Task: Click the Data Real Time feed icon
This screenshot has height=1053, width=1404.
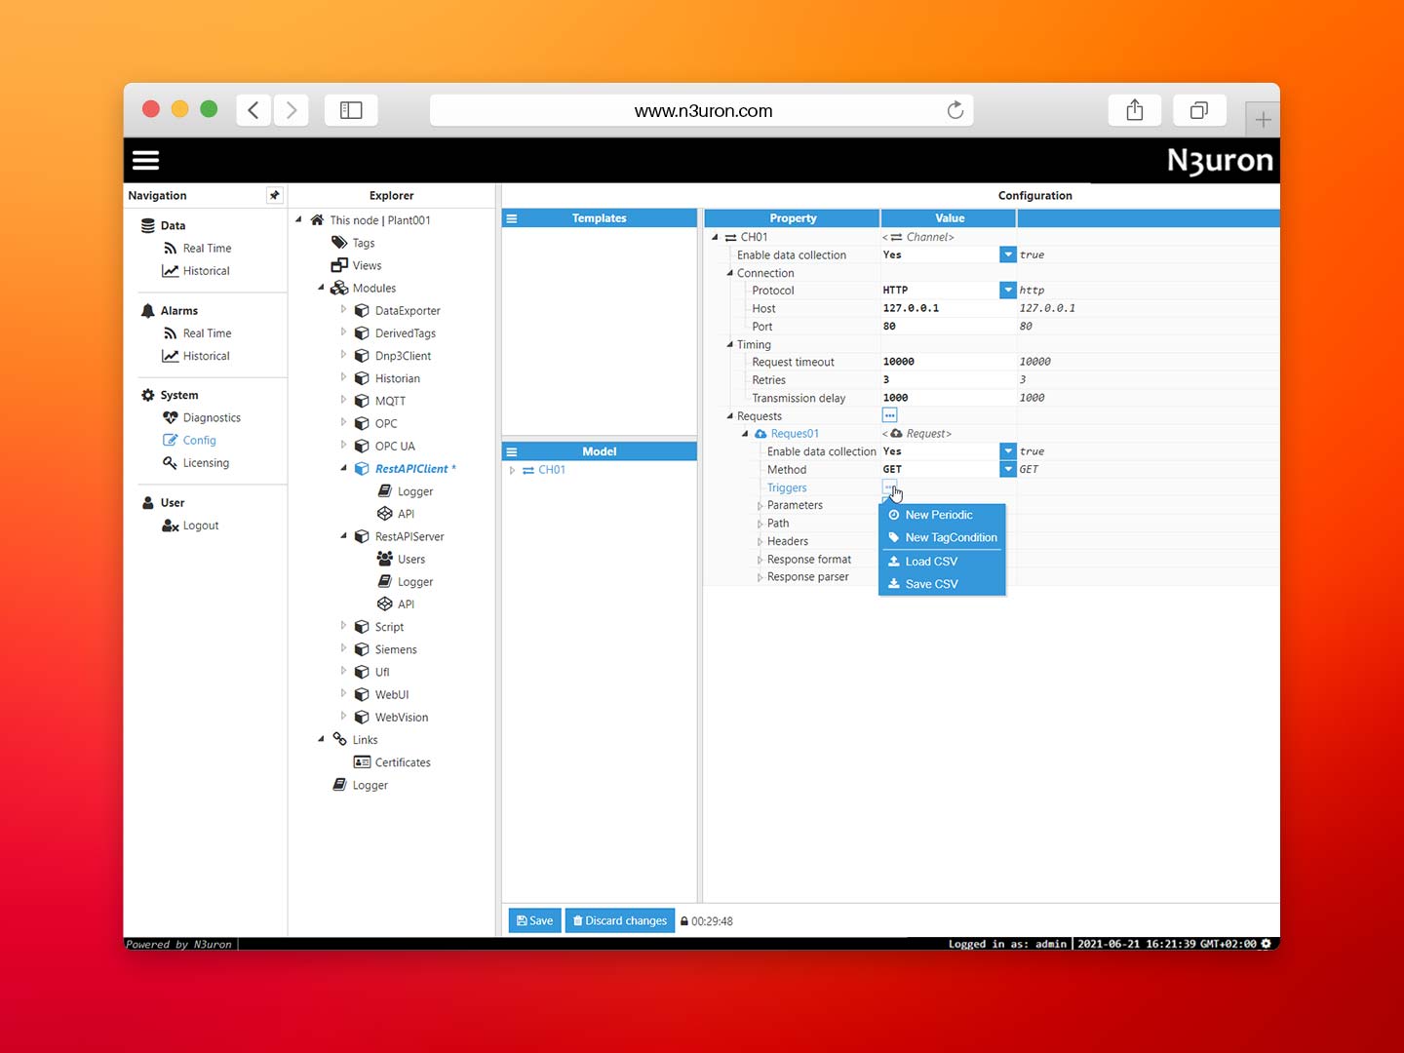Action: [171, 249]
